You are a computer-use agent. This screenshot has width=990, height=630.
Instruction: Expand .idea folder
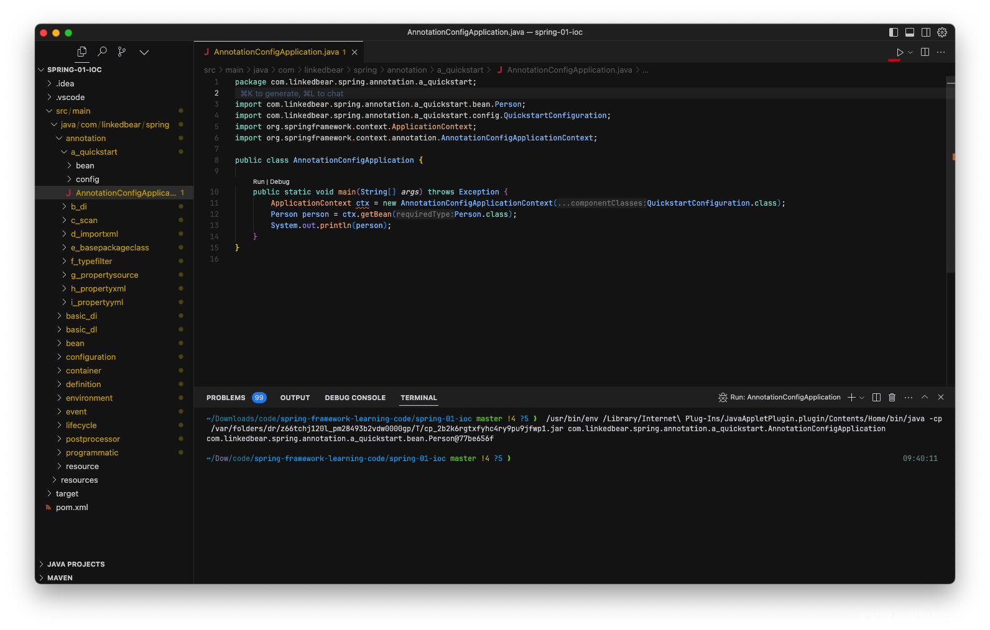pyautogui.click(x=114, y=83)
